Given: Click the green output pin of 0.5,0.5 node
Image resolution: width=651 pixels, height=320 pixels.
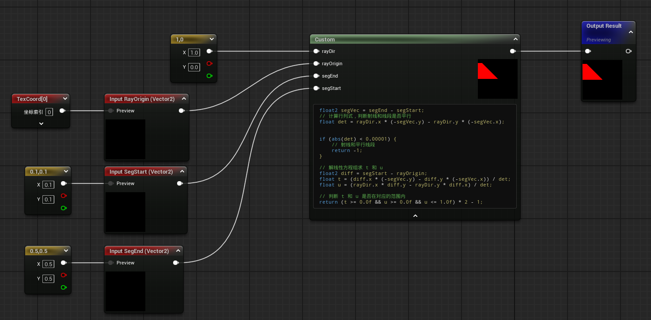Looking at the screenshot, I should (63, 287).
